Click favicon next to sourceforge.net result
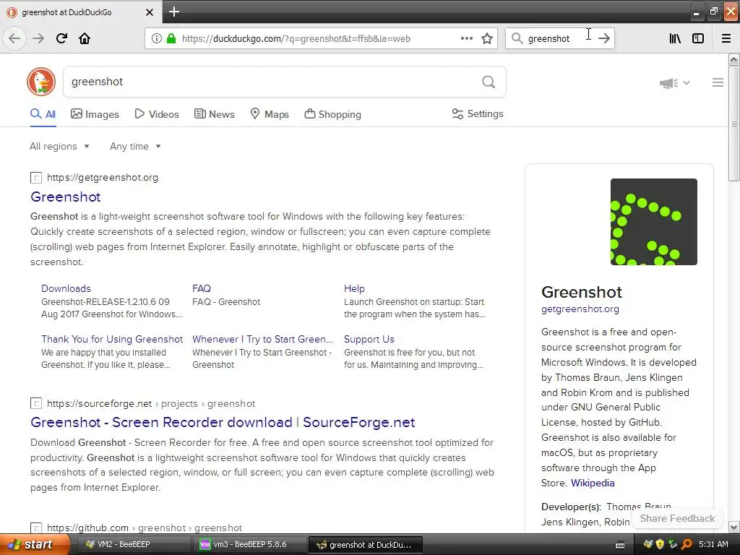The height and width of the screenshot is (555, 740). click(36, 403)
